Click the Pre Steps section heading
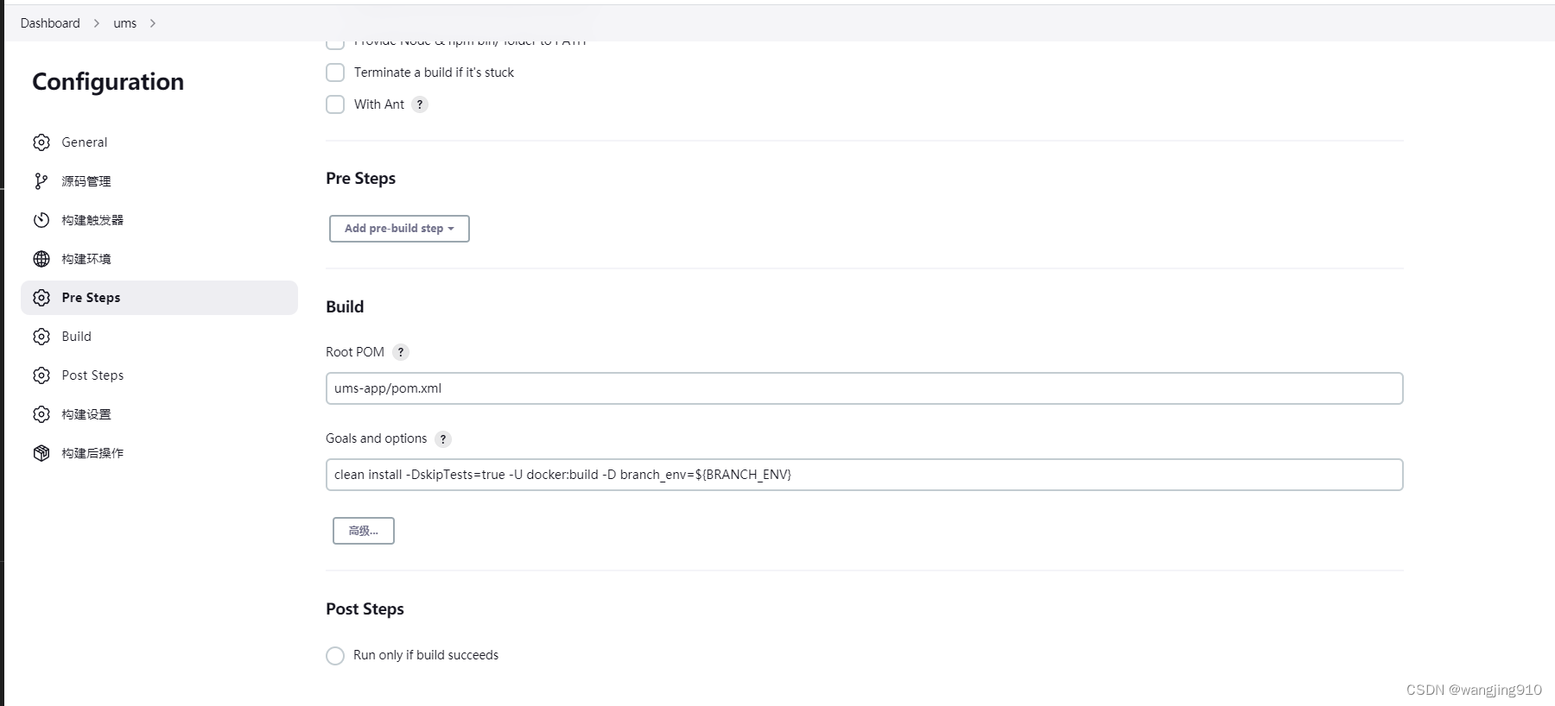 [x=360, y=179]
